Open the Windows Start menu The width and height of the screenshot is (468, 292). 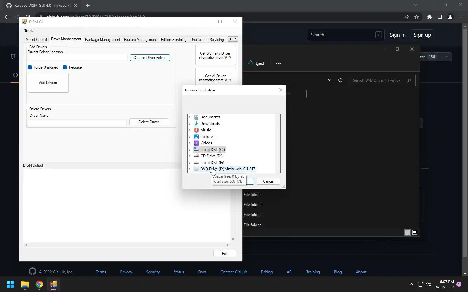(x=10, y=285)
